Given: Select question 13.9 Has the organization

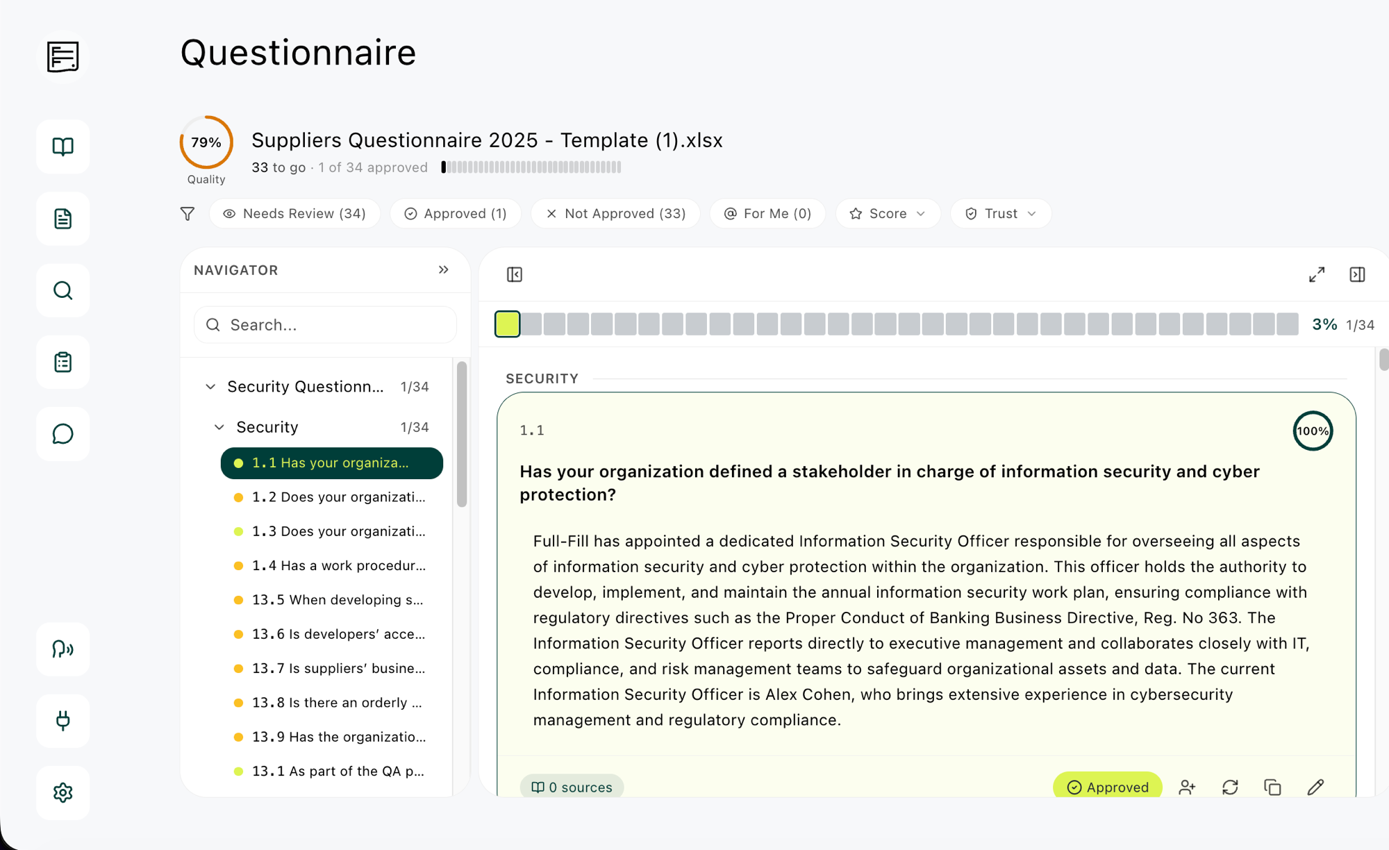Looking at the screenshot, I should coord(332,737).
